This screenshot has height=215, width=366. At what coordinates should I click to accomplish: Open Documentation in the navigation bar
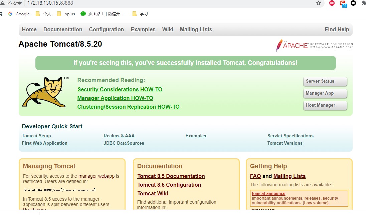pos(63,30)
